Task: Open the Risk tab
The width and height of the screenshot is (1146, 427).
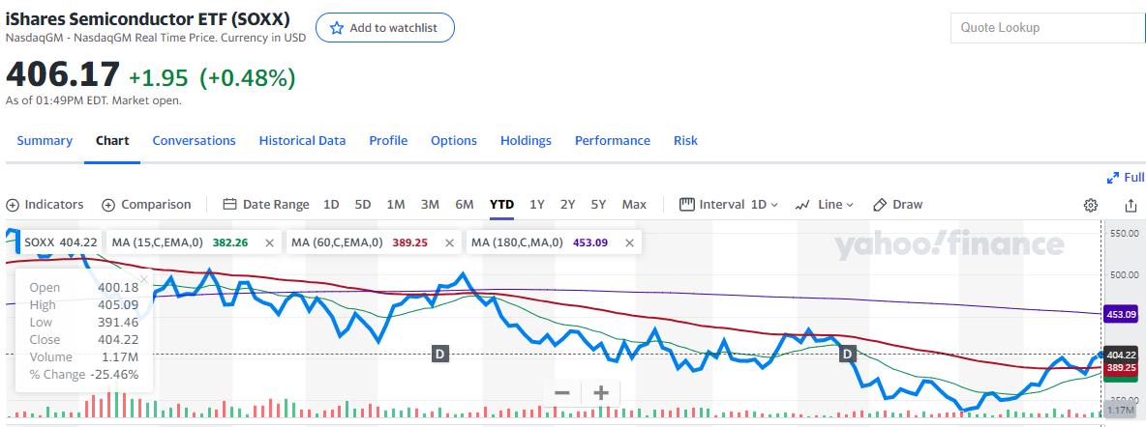Action: (x=685, y=141)
